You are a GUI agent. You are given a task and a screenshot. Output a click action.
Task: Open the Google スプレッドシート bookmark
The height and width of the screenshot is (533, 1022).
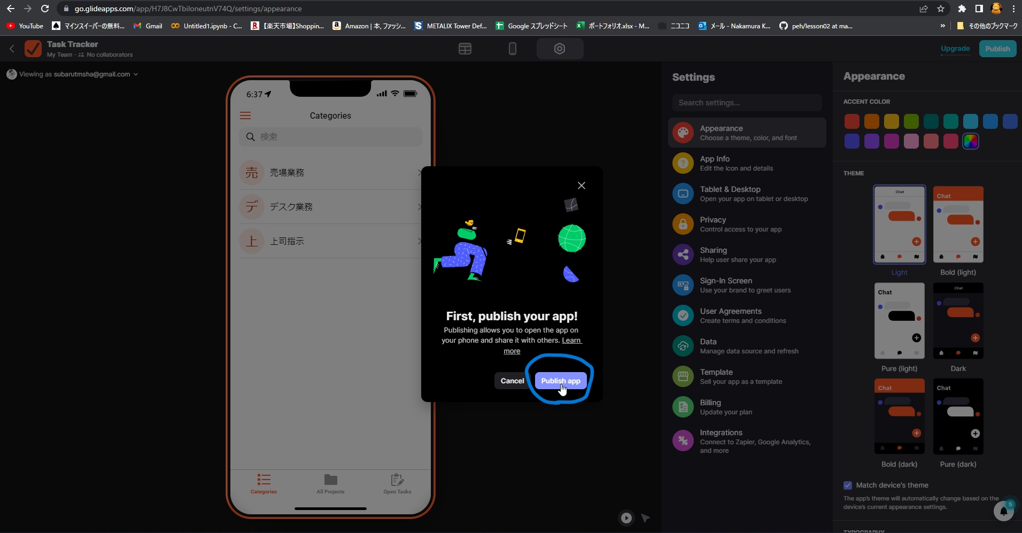point(531,26)
